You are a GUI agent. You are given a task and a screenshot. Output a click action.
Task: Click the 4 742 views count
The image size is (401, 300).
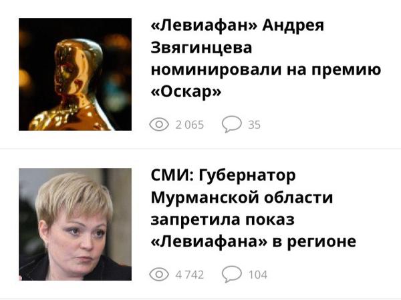click(190, 275)
